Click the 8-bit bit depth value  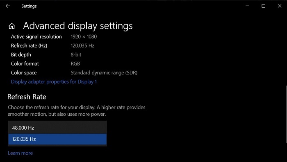point(76,54)
